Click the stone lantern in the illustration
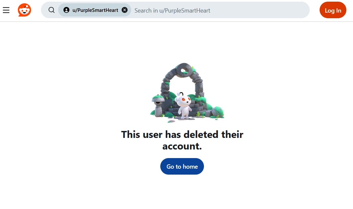 158,105
